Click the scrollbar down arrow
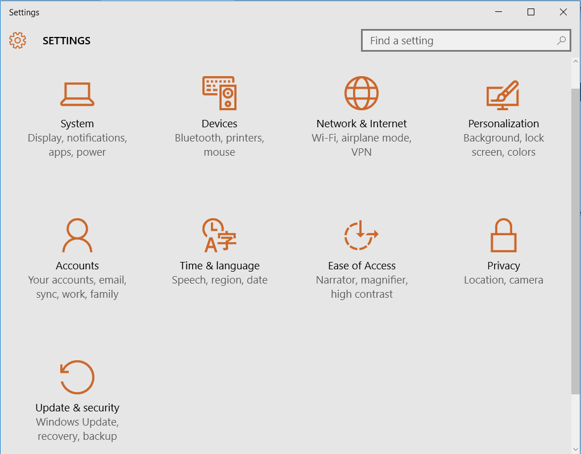Viewport: 581px width, 454px height. coord(576,449)
